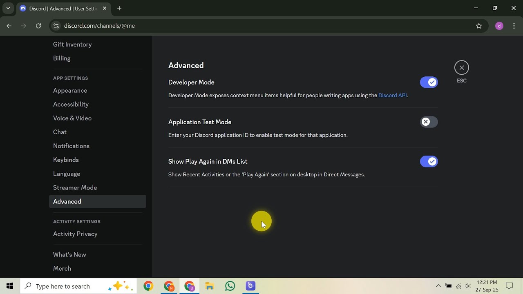Open the Discord API link
This screenshot has width=523, height=294.
pos(392,95)
